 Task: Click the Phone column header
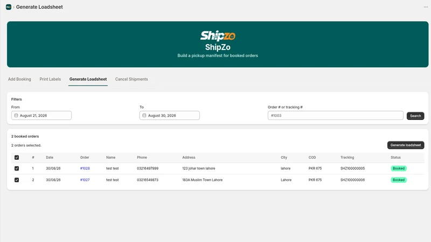pyautogui.click(x=142, y=158)
